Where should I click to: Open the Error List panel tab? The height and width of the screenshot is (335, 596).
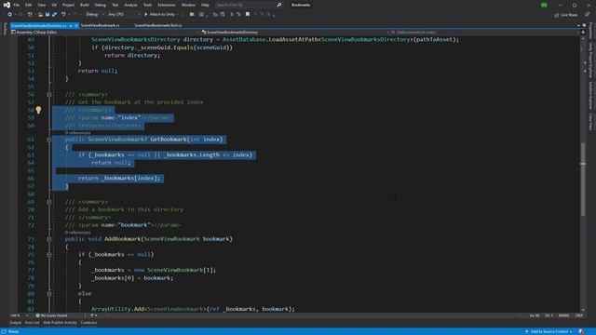click(x=32, y=323)
